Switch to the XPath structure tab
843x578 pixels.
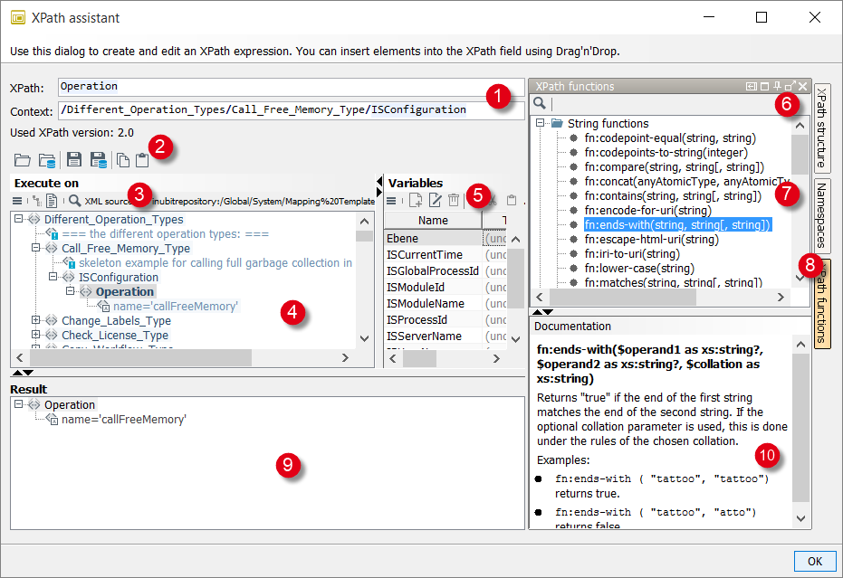pos(822,128)
